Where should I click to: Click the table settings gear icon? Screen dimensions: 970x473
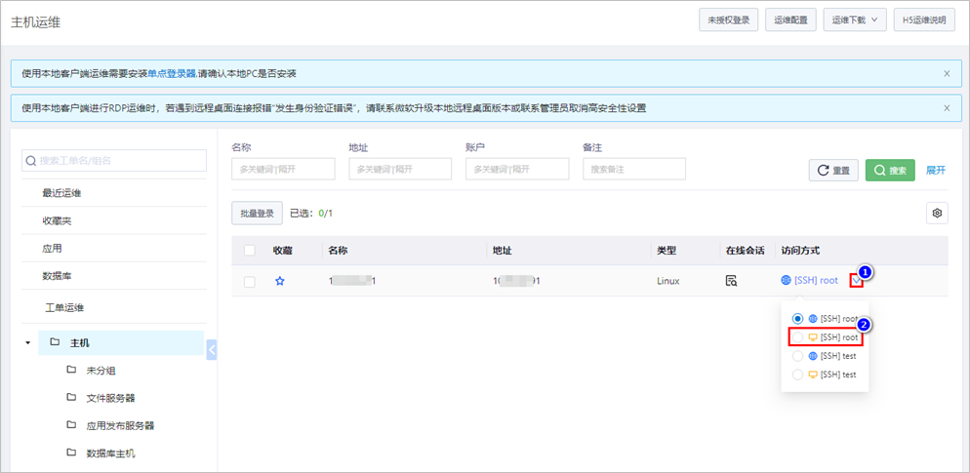(937, 213)
